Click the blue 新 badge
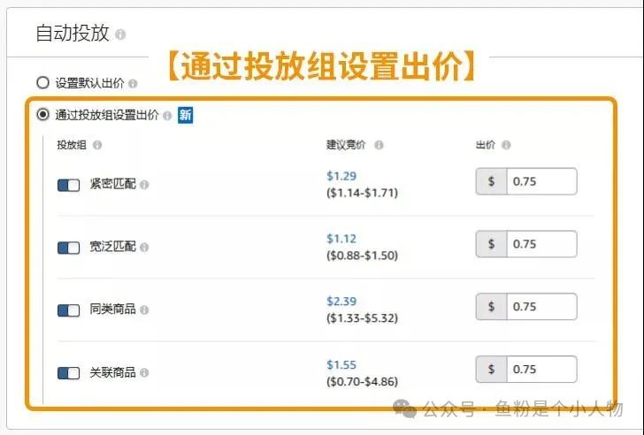 click(185, 115)
